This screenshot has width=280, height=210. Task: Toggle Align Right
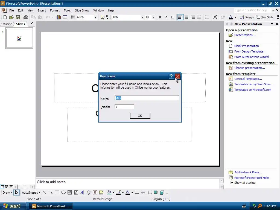pos(193,17)
